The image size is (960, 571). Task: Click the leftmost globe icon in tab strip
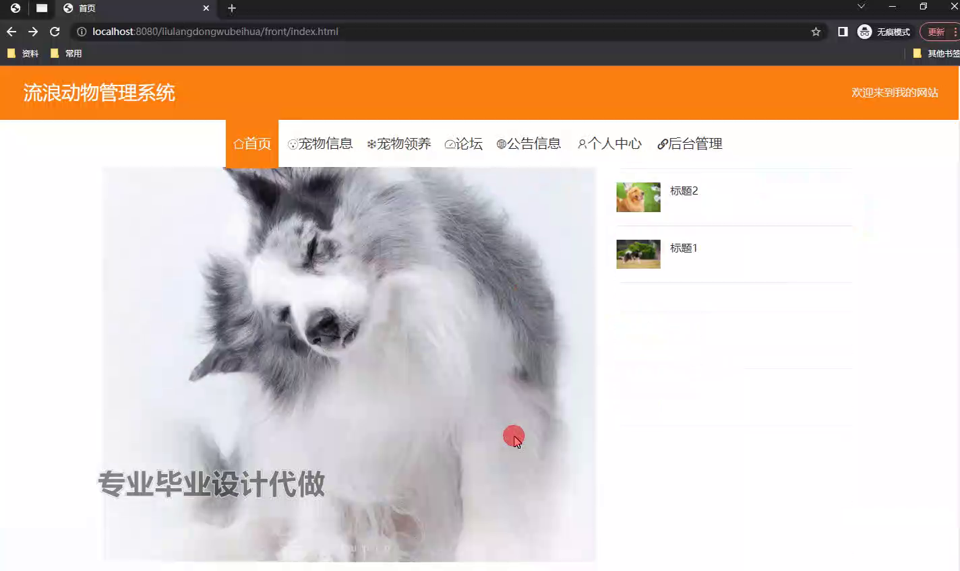pos(15,8)
